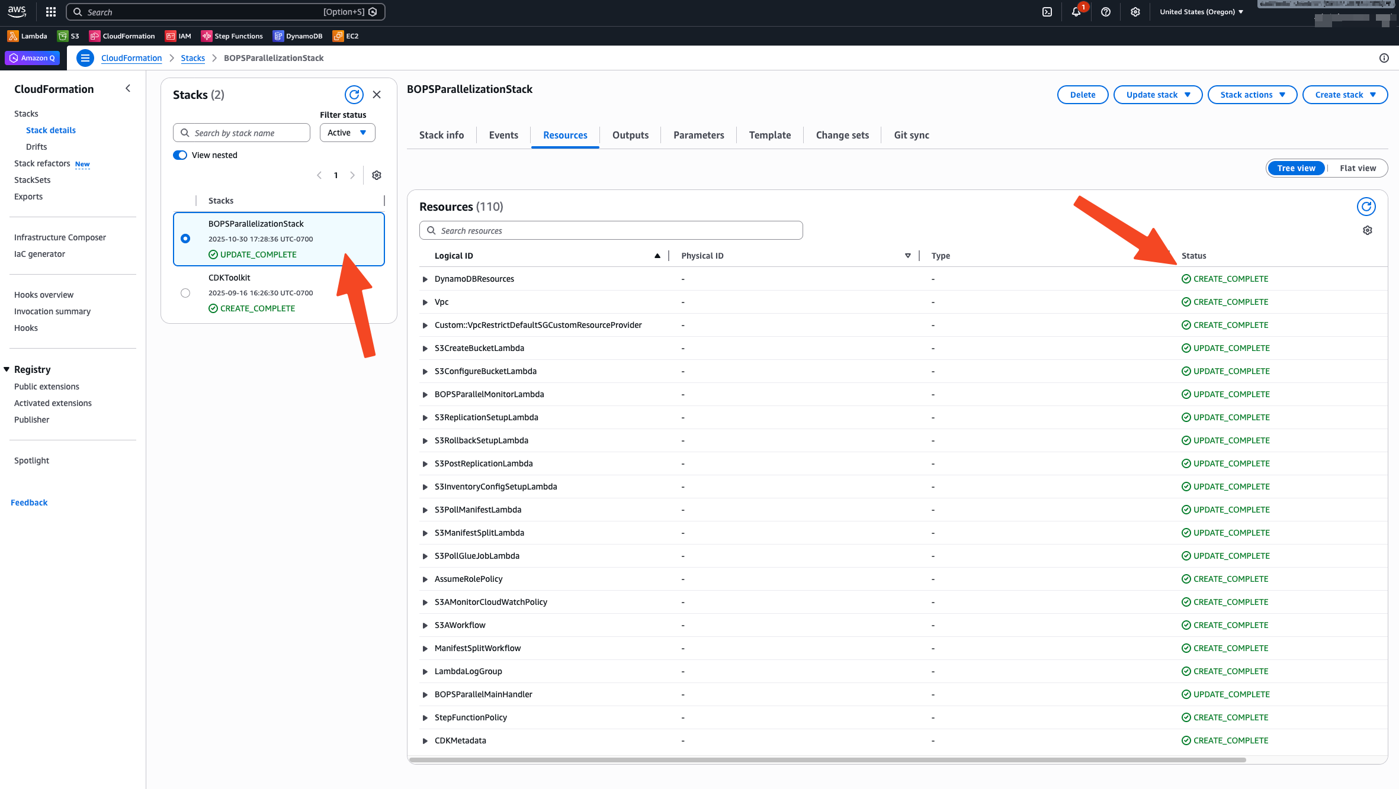The height and width of the screenshot is (789, 1399).
Task: Open Resources table preferences gear
Action: 1368,230
